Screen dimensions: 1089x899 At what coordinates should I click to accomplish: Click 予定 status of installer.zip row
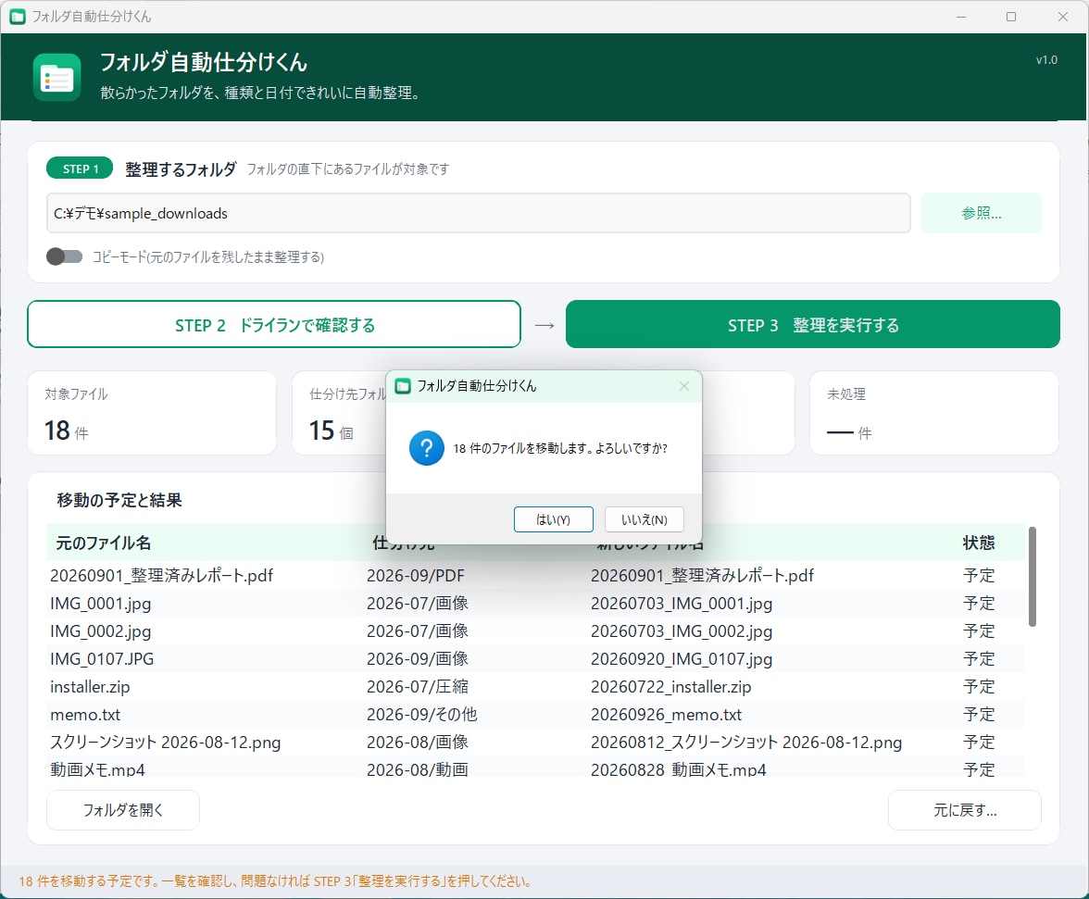979,687
